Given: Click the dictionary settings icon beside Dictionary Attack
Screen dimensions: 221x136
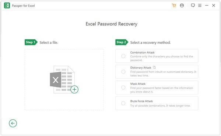Looking at the screenshot, I should click(154, 68).
